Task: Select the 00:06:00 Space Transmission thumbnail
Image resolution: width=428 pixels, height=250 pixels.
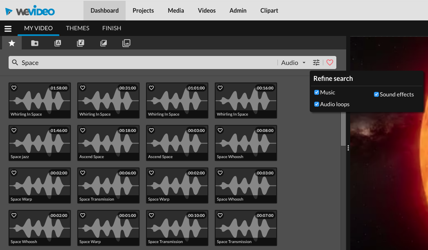Action: 108,185
